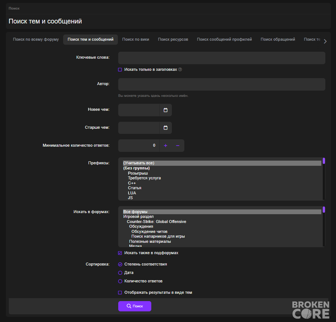
Task: Decrease minimum replies with minus button
Action: [178, 146]
